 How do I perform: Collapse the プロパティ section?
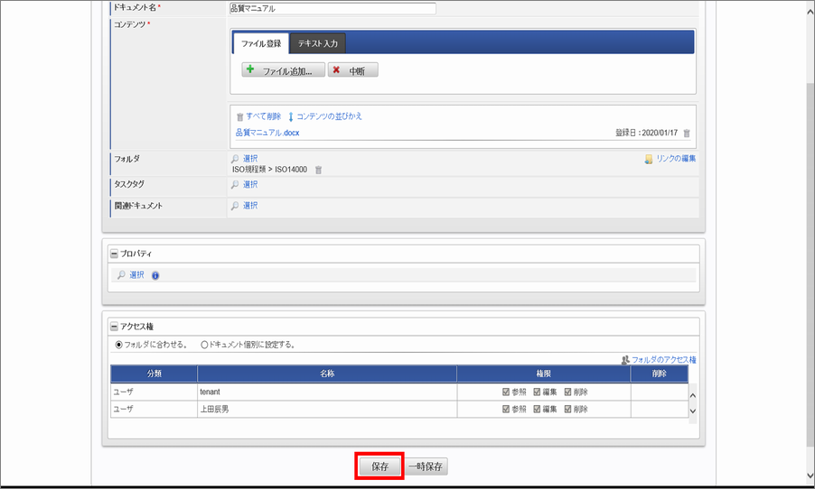click(x=114, y=254)
